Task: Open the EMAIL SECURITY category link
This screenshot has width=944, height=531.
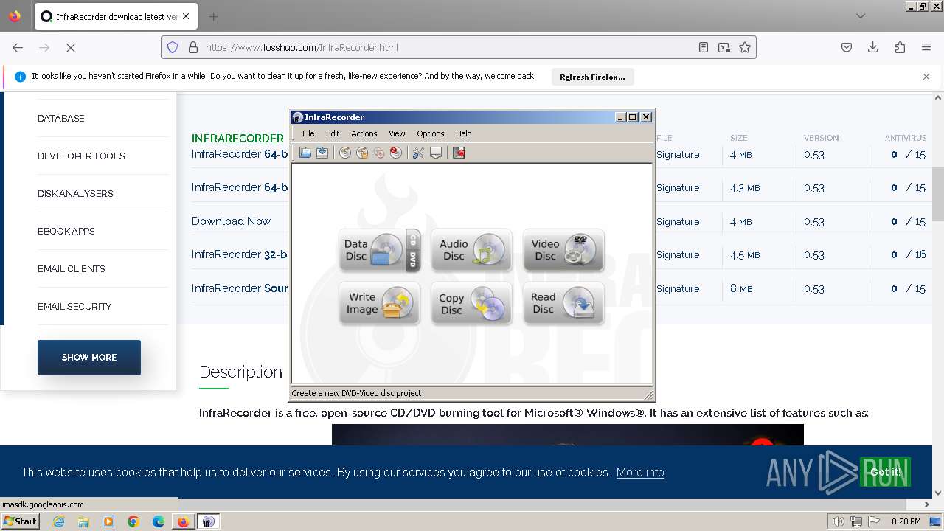Action: (74, 306)
